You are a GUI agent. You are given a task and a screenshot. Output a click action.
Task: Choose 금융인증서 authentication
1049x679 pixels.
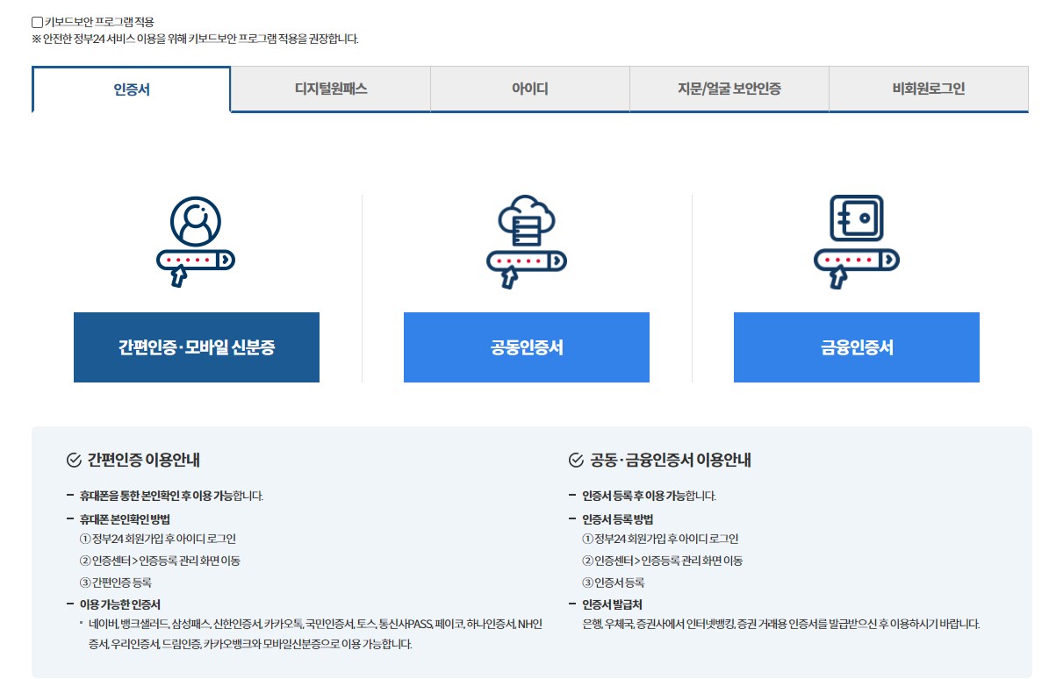pyautogui.click(x=856, y=347)
